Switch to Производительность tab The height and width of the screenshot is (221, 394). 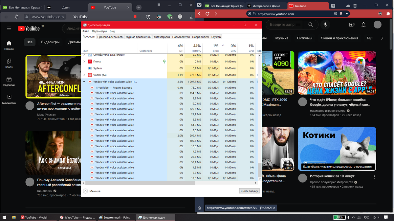pos(110,37)
